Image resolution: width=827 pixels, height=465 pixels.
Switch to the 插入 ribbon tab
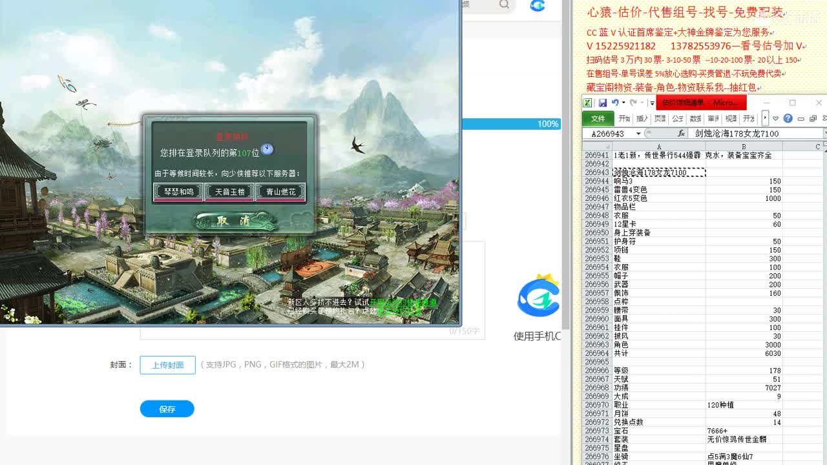coord(642,119)
